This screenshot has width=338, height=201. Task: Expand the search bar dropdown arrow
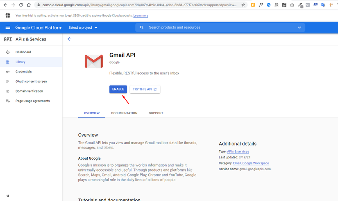(299, 27)
